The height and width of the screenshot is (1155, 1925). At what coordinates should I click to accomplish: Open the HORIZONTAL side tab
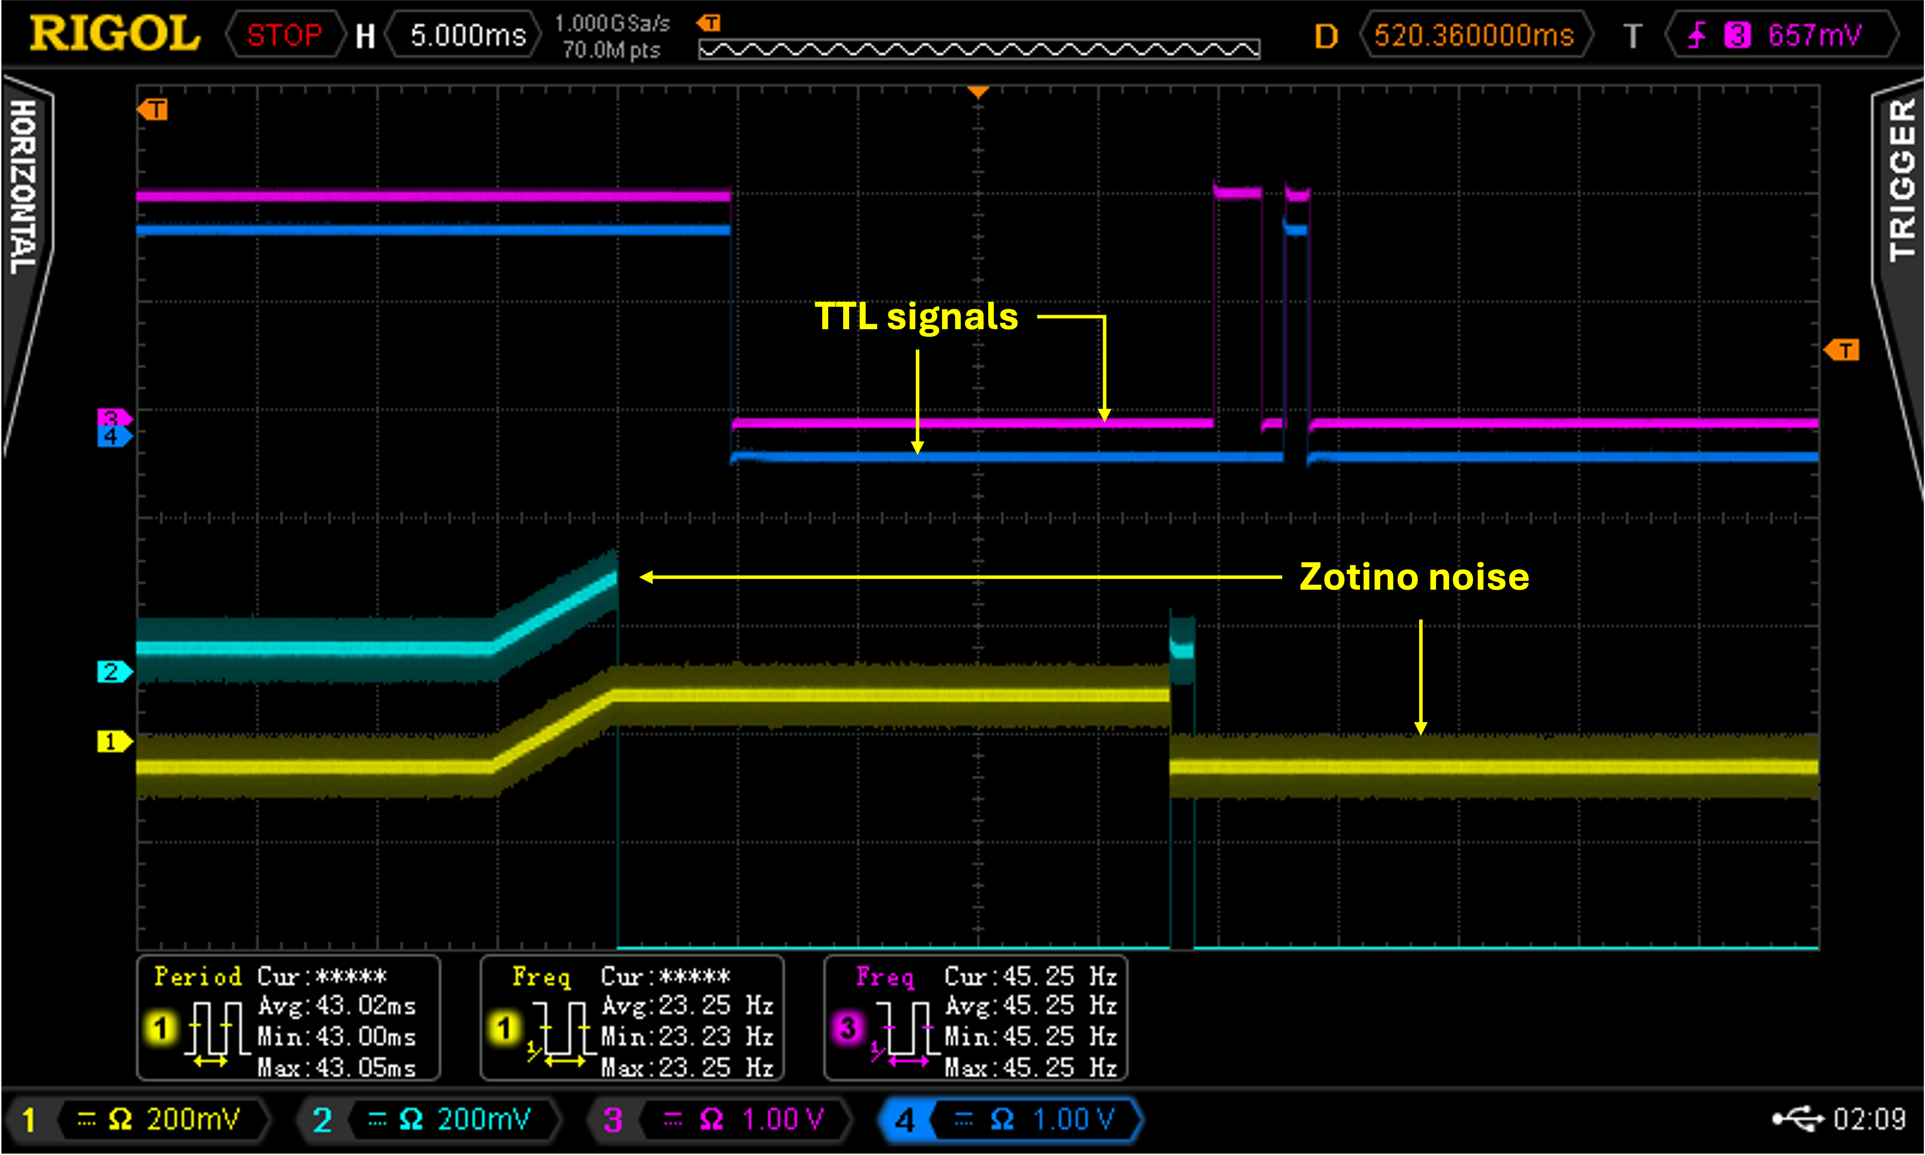23,187
